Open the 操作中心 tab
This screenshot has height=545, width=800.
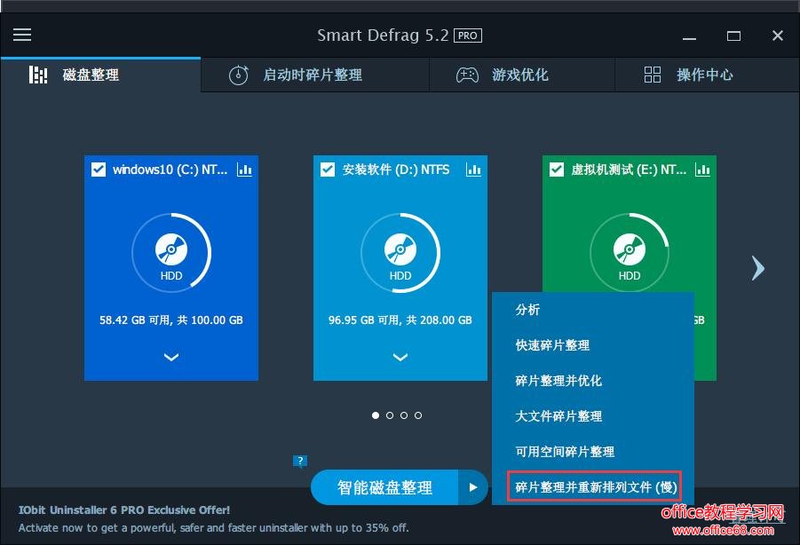click(707, 75)
